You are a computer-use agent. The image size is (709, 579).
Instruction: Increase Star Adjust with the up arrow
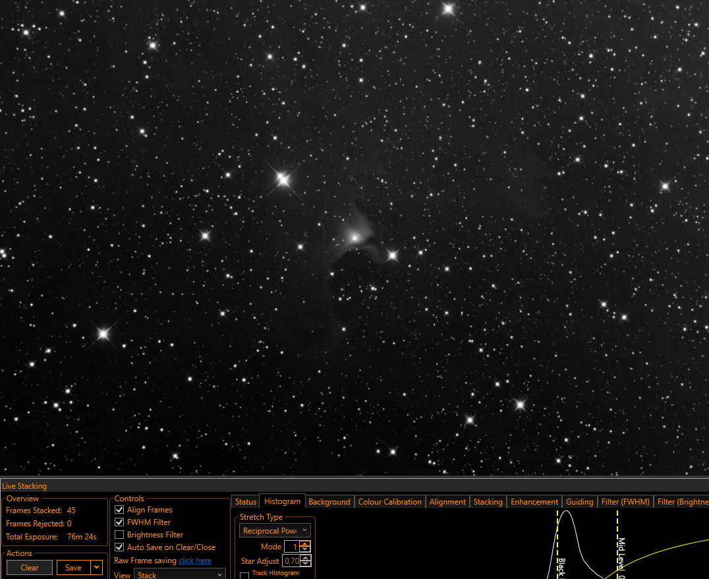click(305, 558)
